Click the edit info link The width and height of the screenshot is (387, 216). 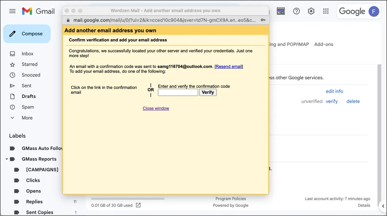(x=334, y=91)
